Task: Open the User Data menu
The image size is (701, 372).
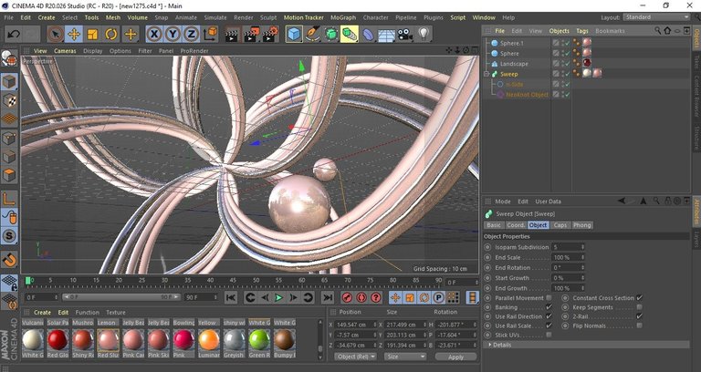Action: pyautogui.click(x=548, y=201)
